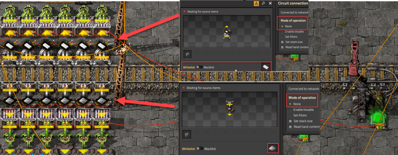Select None mode in lower panel
The height and width of the screenshot is (155, 398).
[295, 104]
